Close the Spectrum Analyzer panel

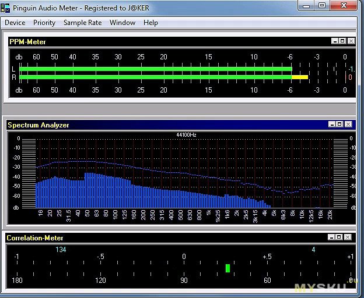click(x=348, y=125)
